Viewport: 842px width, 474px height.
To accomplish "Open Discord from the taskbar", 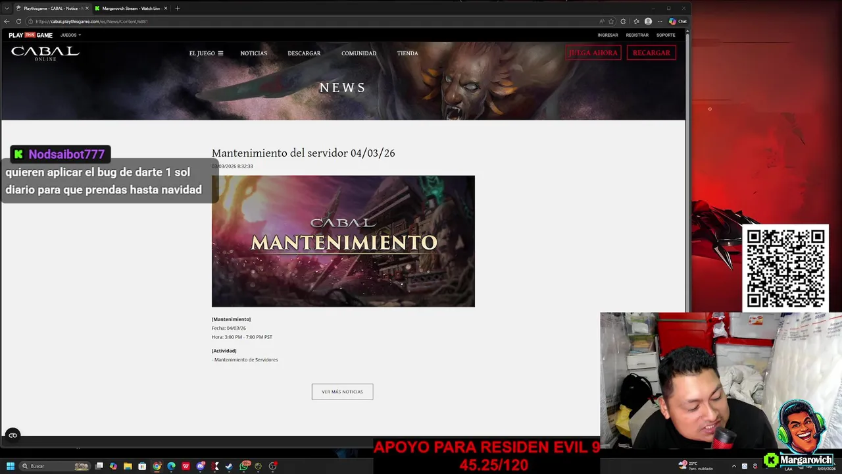I will 201,466.
